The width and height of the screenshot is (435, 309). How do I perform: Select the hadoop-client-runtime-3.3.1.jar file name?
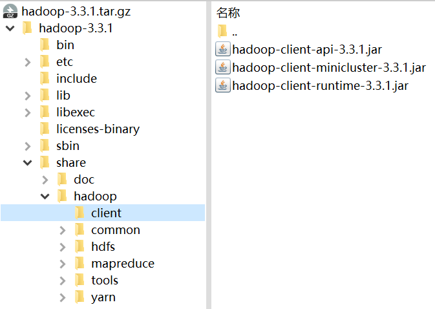click(x=320, y=85)
